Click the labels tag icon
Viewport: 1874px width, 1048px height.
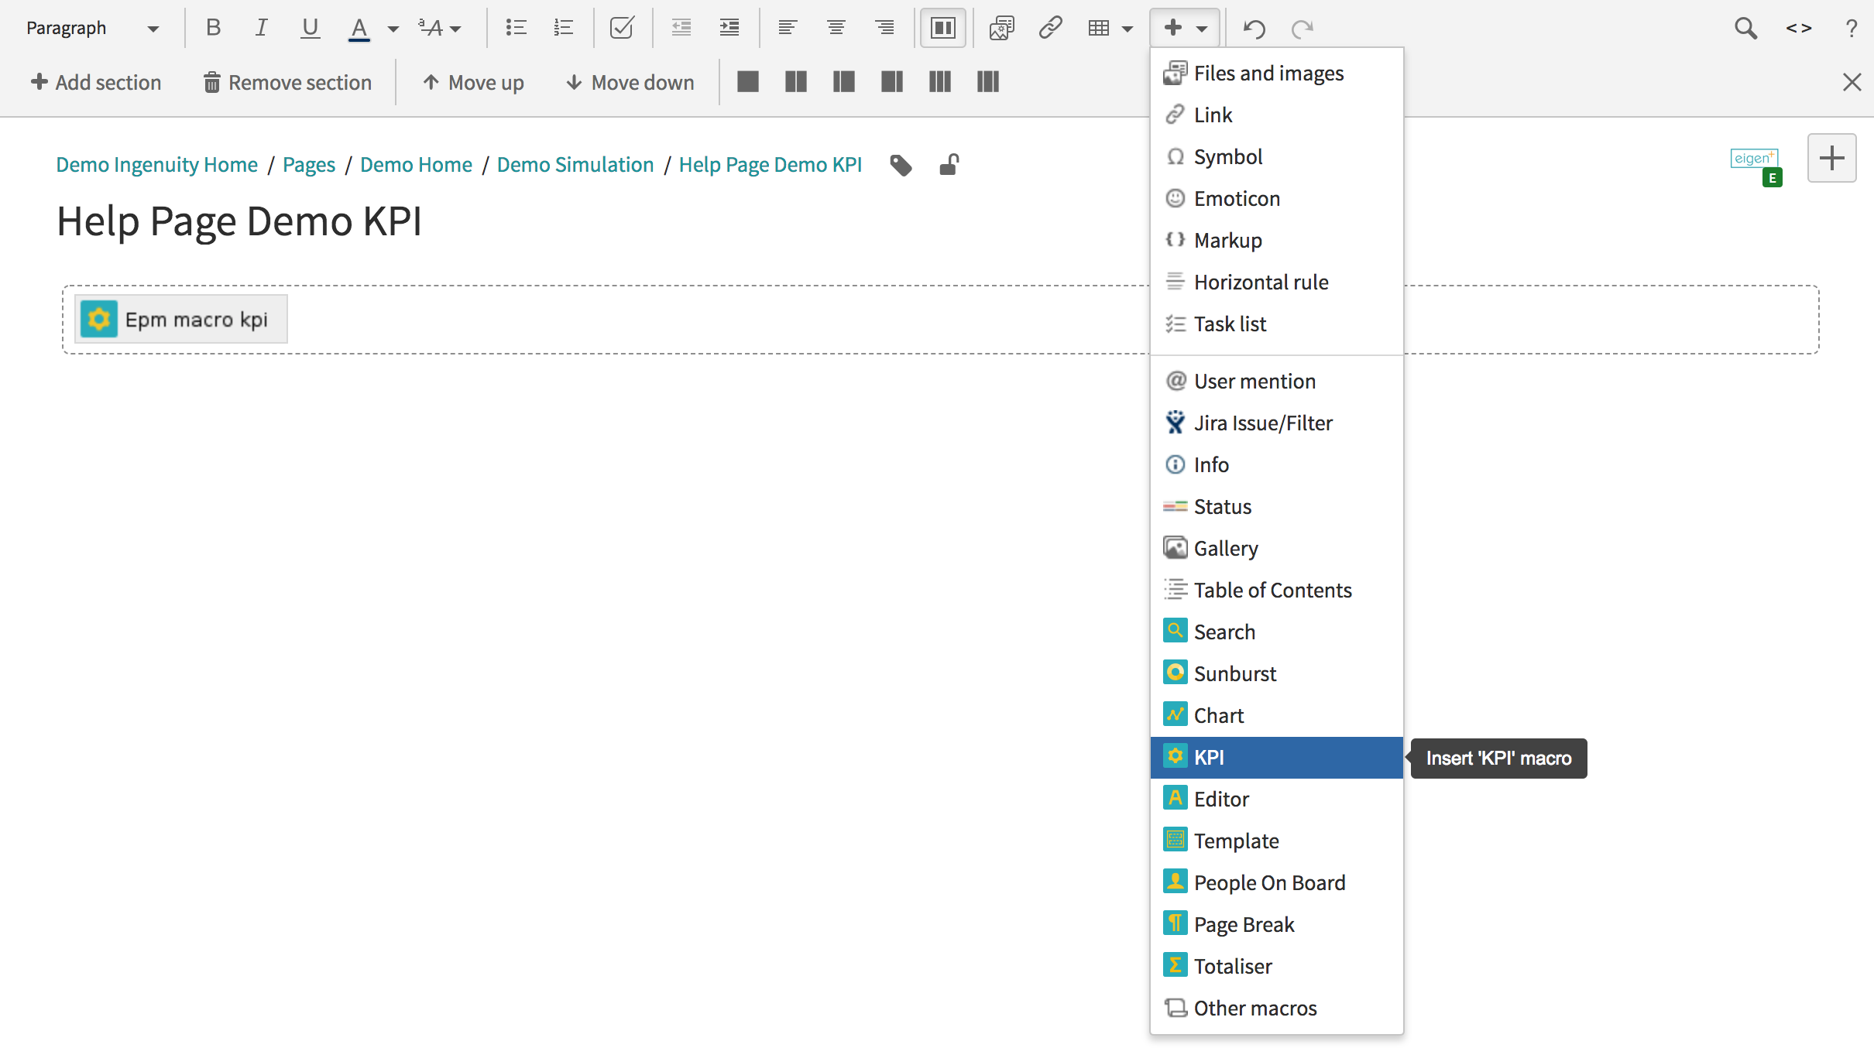click(901, 165)
